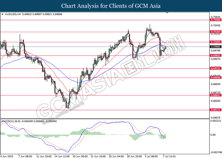Click the 7 Jun 08:00 time label
The image size is (222, 159).
(x=25, y=156)
